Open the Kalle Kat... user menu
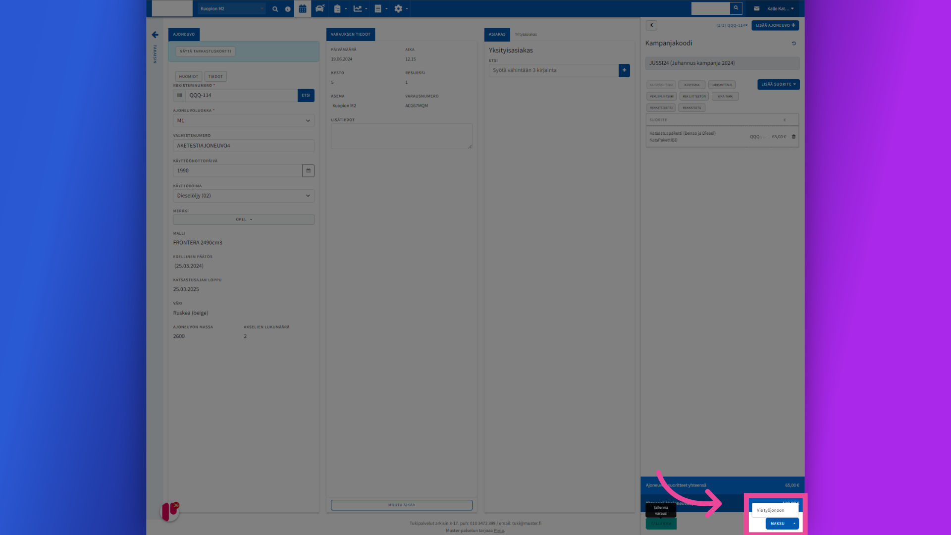Viewport: 951px width, 535px height. pos(781,8)
